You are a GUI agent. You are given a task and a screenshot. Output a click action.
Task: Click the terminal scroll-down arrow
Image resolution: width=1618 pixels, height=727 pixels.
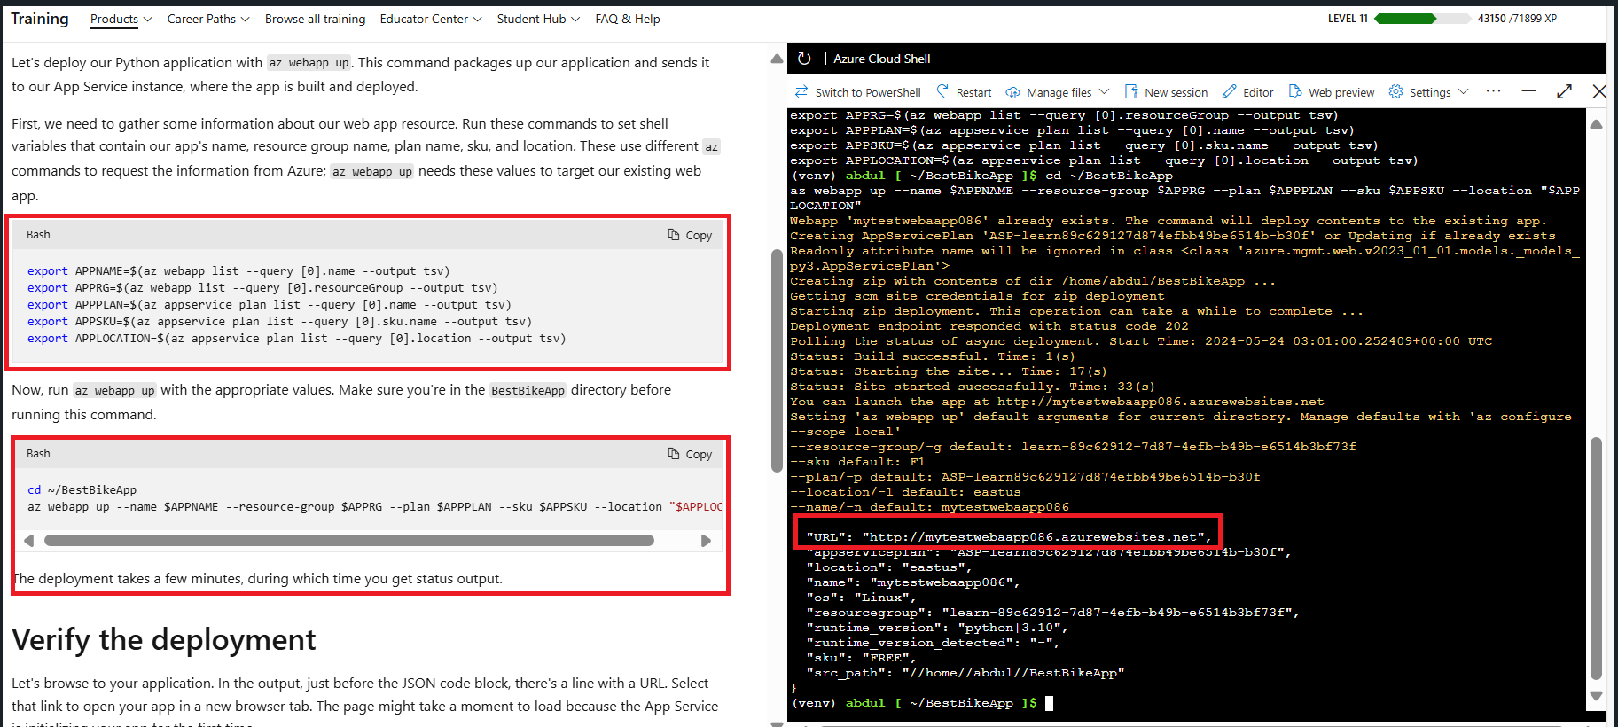tap(1596, 696)
